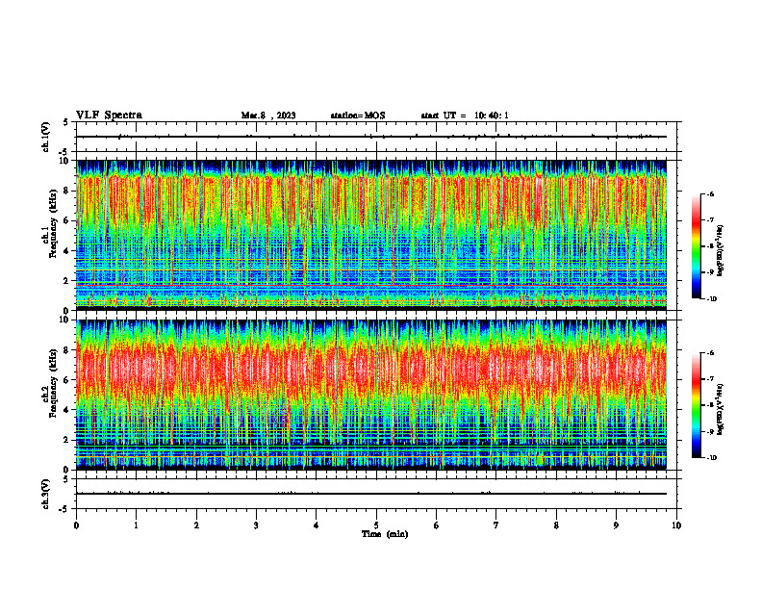Click the time axis tick label '8'
The image size is (762, 589).
click(556, 525)
